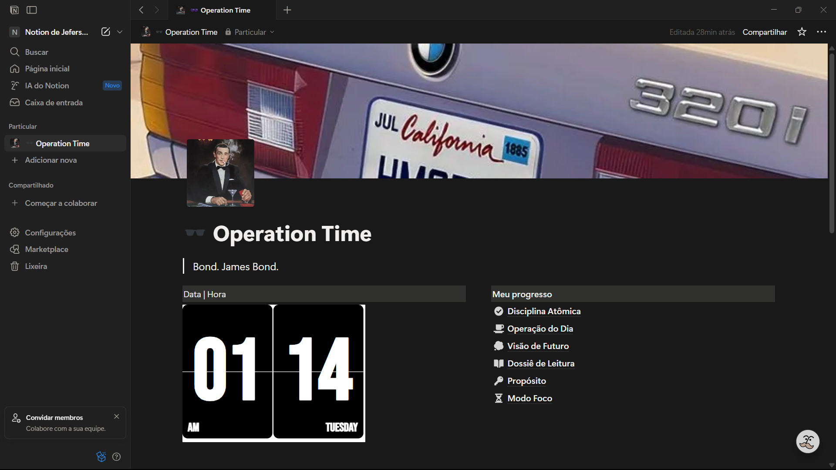Image resolution: width=836 pixels, height=470 pixels.
Task: Open the Marketplace page
Action: tap(47, 249)
